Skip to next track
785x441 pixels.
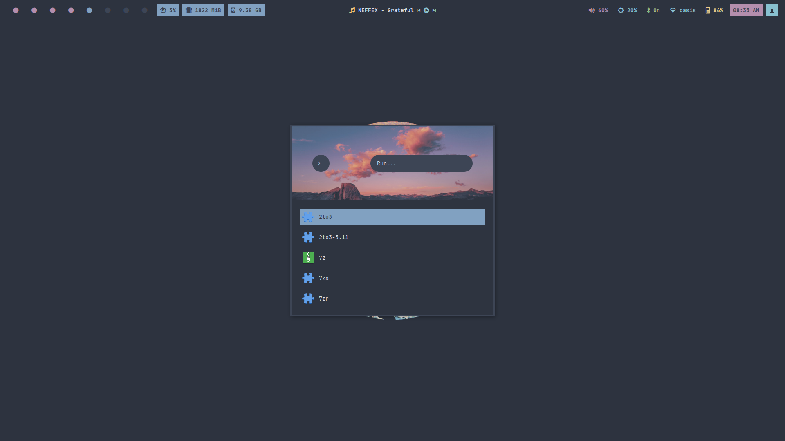coord(434,10)
